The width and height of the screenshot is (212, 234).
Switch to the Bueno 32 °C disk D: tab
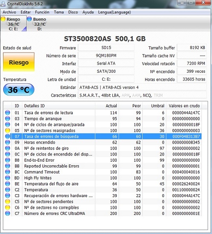(37, 24)
